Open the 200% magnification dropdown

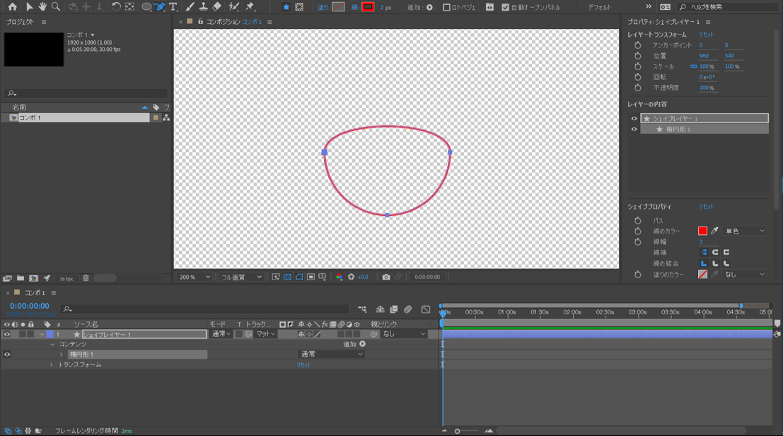[195, 277]
